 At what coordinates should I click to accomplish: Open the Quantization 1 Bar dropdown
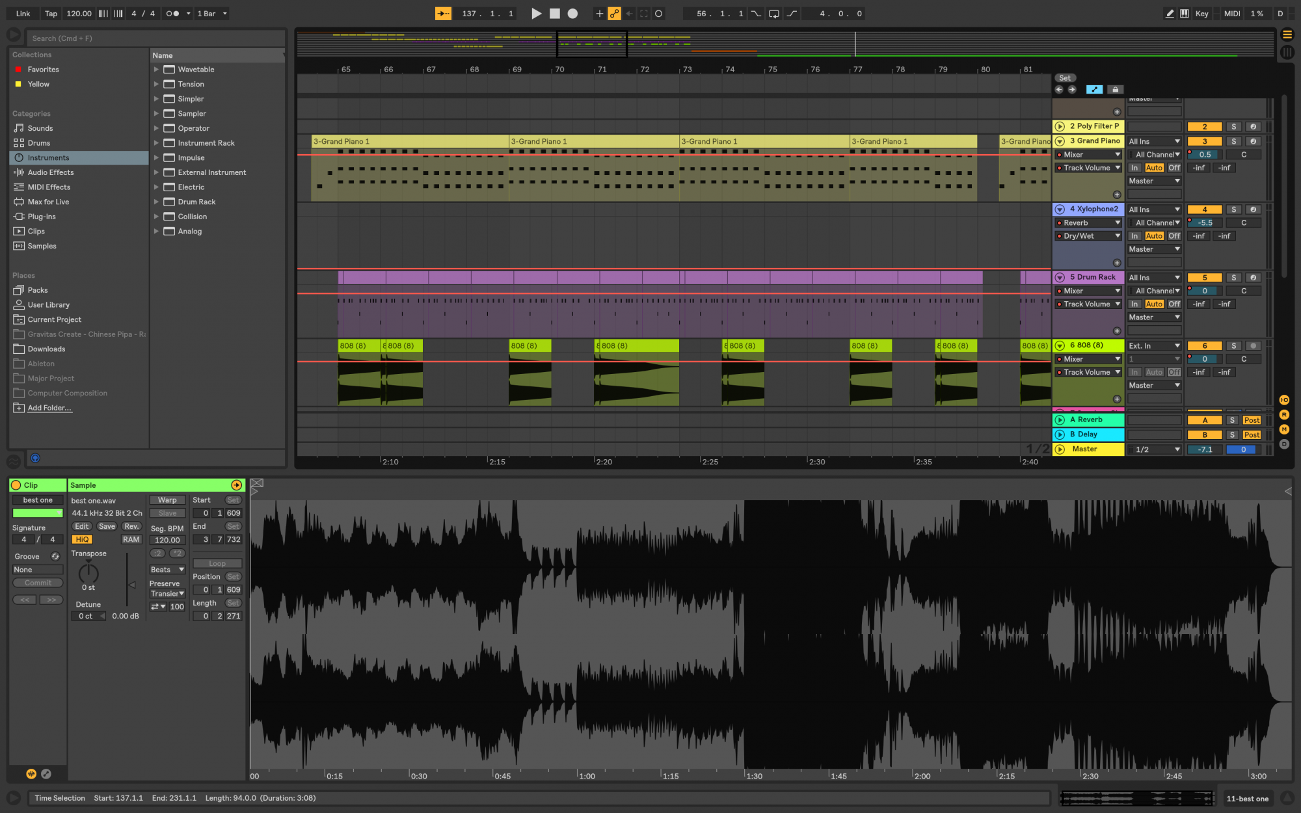(212, 13)
